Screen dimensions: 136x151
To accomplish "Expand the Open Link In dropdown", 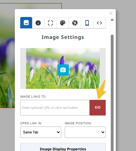I will pos(41,132).
